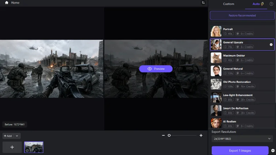This screenshot has width=276, height=155.
Task: Select the Old Photo Restoration model
Action: pos(242,84)
